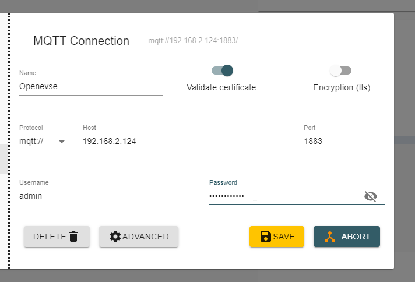Click the orange connection icon on Abort

330,237
